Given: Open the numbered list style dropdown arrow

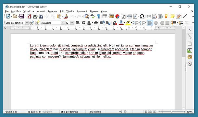Looking at the screenshot, I should click(x=146, y=23).
